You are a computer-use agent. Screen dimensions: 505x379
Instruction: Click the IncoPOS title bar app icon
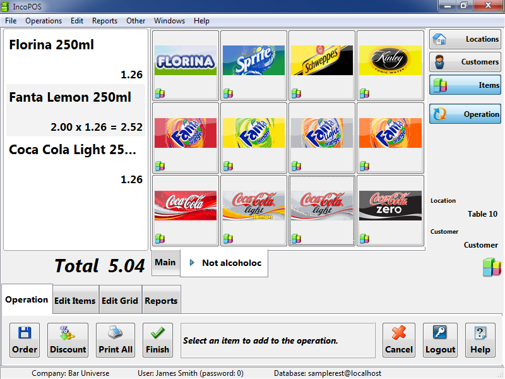coord(5,6)
